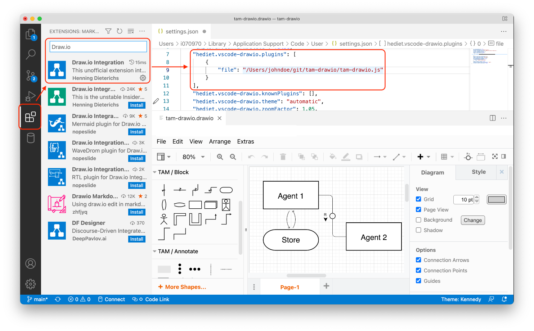This screenshot has width=534, height=331.
Task: Open the zoom level 80% dropdown
Action: [x=194, y=157]
